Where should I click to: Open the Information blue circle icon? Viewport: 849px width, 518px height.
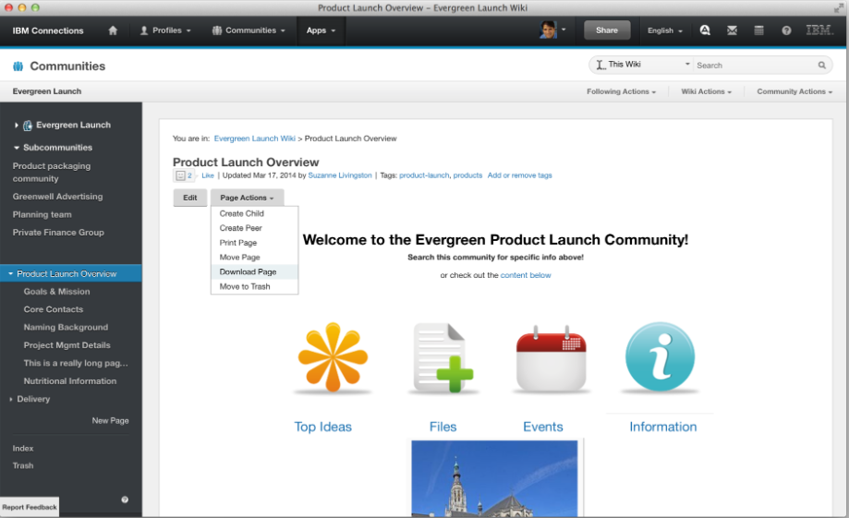point(660,356)
